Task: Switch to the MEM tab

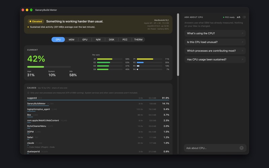Action: click(72, 40)
